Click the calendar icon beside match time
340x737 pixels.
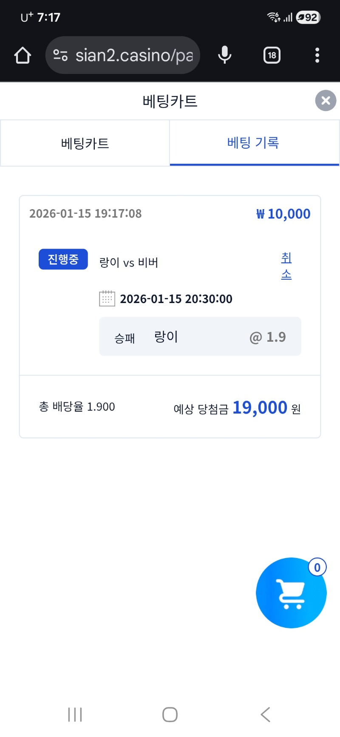(107, 299)
